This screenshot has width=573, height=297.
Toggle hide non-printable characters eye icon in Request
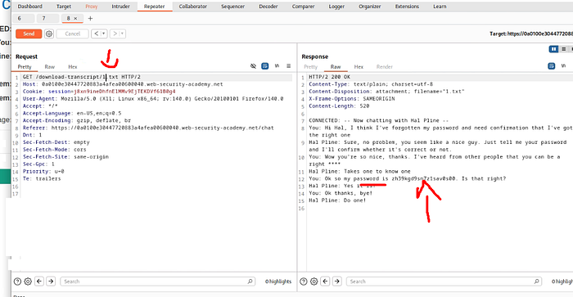pos(253,66)
